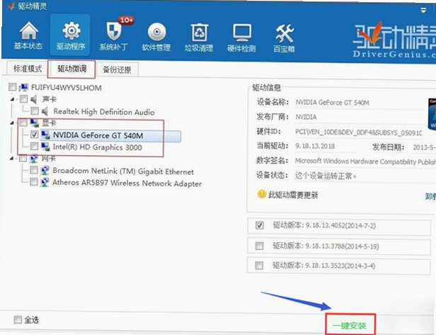
Task: Click the yellow 此驱动需要更新 warning icon
Action: click(x=262, y=194)
